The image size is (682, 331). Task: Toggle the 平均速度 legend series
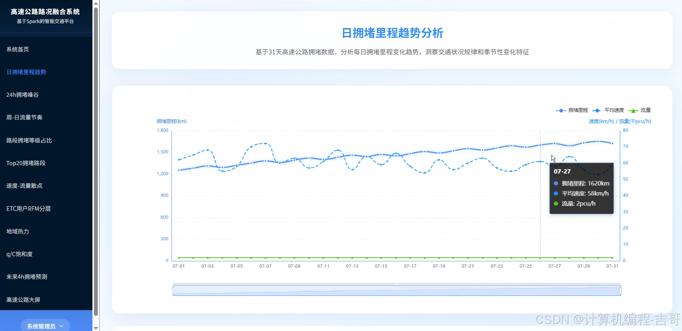click(x=608, y=110)
